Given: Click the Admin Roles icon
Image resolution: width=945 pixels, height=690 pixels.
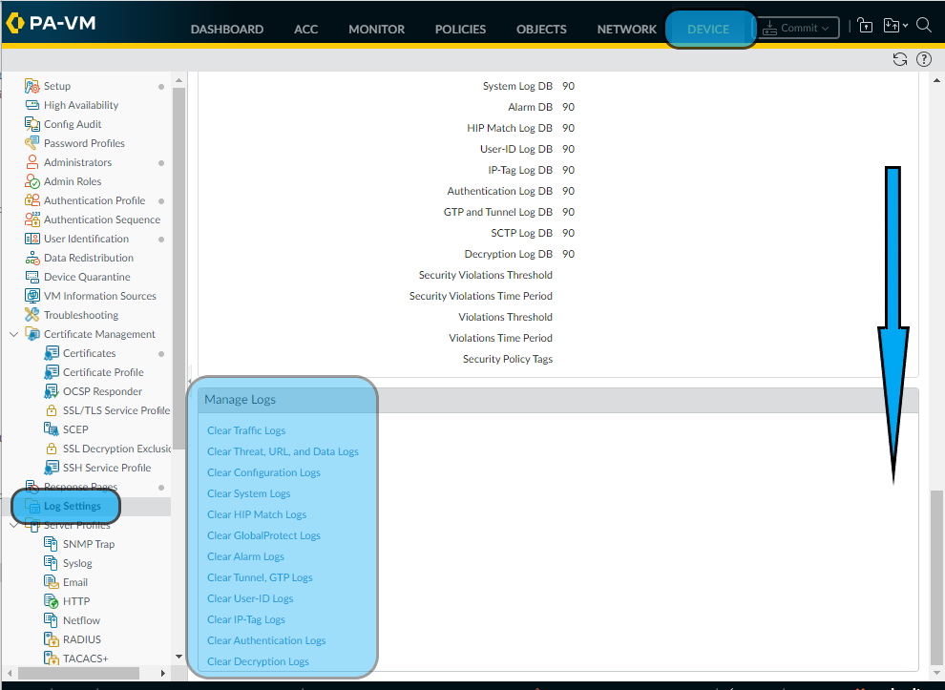Looking at the screenshot, I should click(x=31, y=181).
